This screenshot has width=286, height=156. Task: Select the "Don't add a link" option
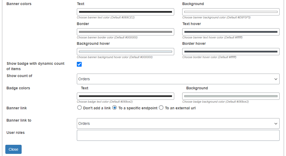80,107
